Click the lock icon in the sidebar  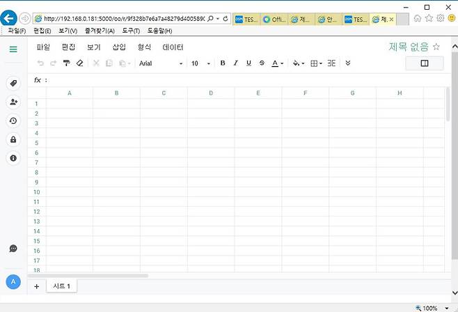13,140
